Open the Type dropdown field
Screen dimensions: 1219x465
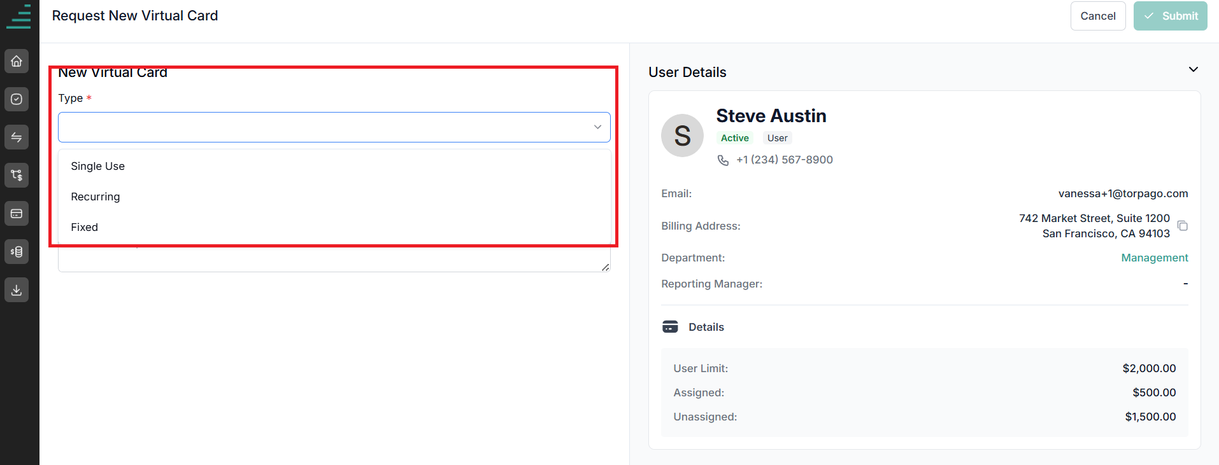tap(334, 127)
